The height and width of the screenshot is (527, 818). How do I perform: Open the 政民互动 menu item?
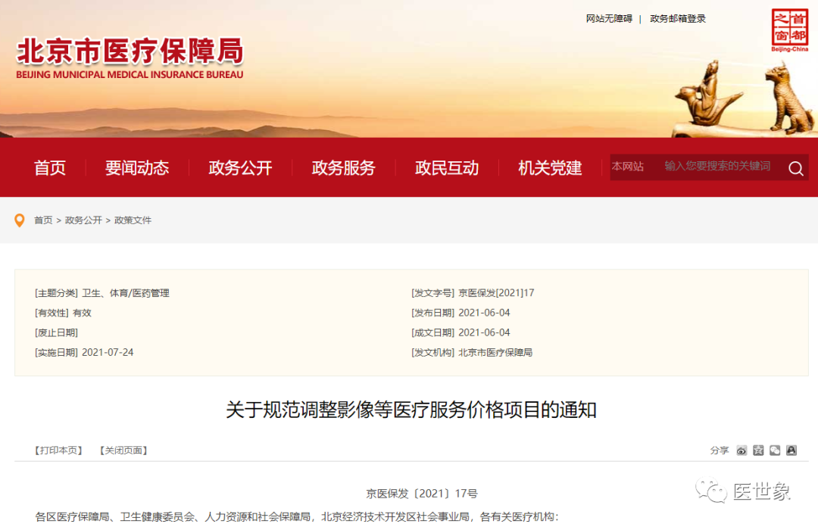446,168
